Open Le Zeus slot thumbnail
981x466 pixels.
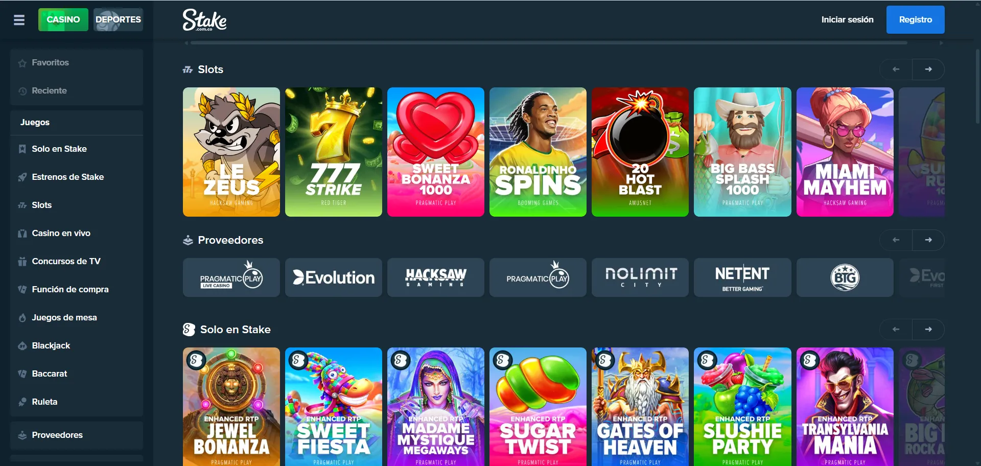pyautogui.click(x=231, y=152)
